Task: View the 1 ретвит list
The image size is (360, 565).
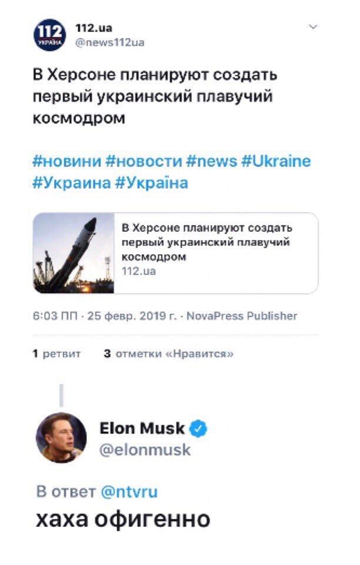Action: (56, 354)
